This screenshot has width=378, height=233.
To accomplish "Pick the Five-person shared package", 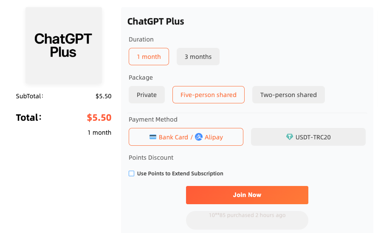I will 208,95.
